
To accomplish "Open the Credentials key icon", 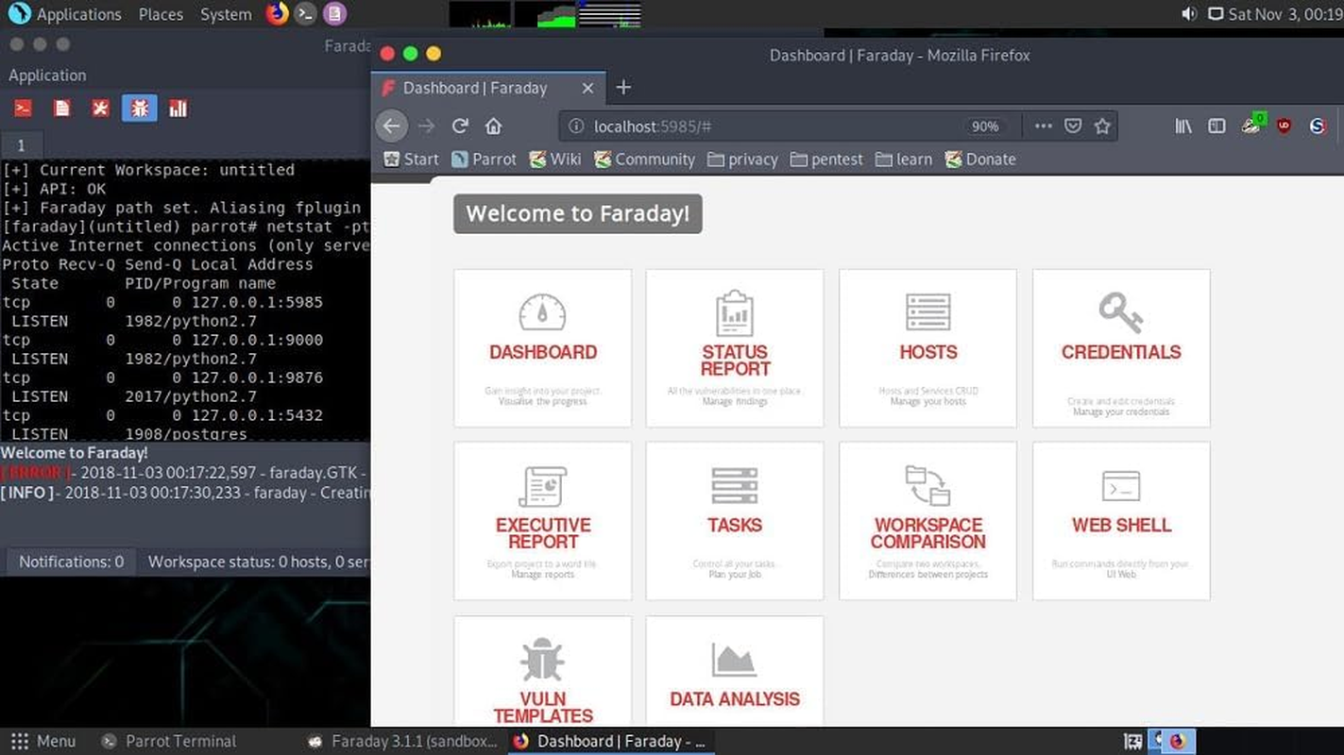I will coord(1120,312).
